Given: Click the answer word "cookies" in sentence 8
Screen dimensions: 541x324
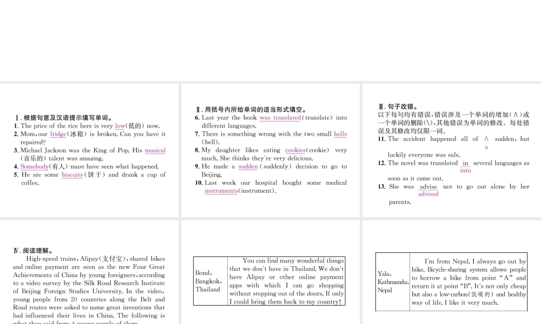Looking at the screenshot, I should click(295, 151).
